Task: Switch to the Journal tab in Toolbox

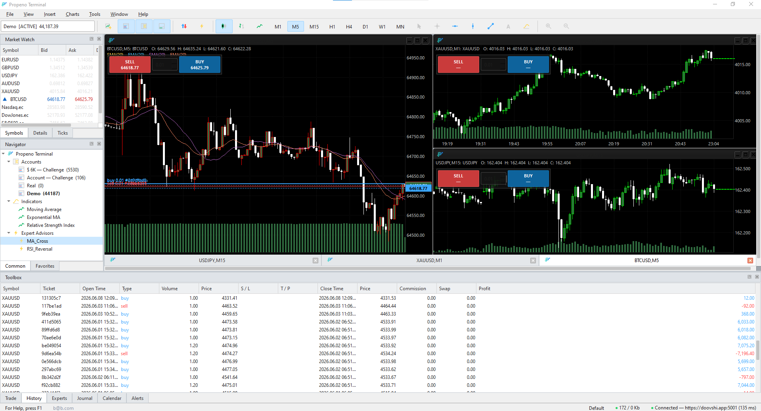Action: 84,398
